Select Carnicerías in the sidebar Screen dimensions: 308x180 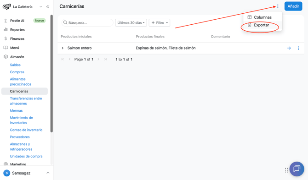point(24,91)
